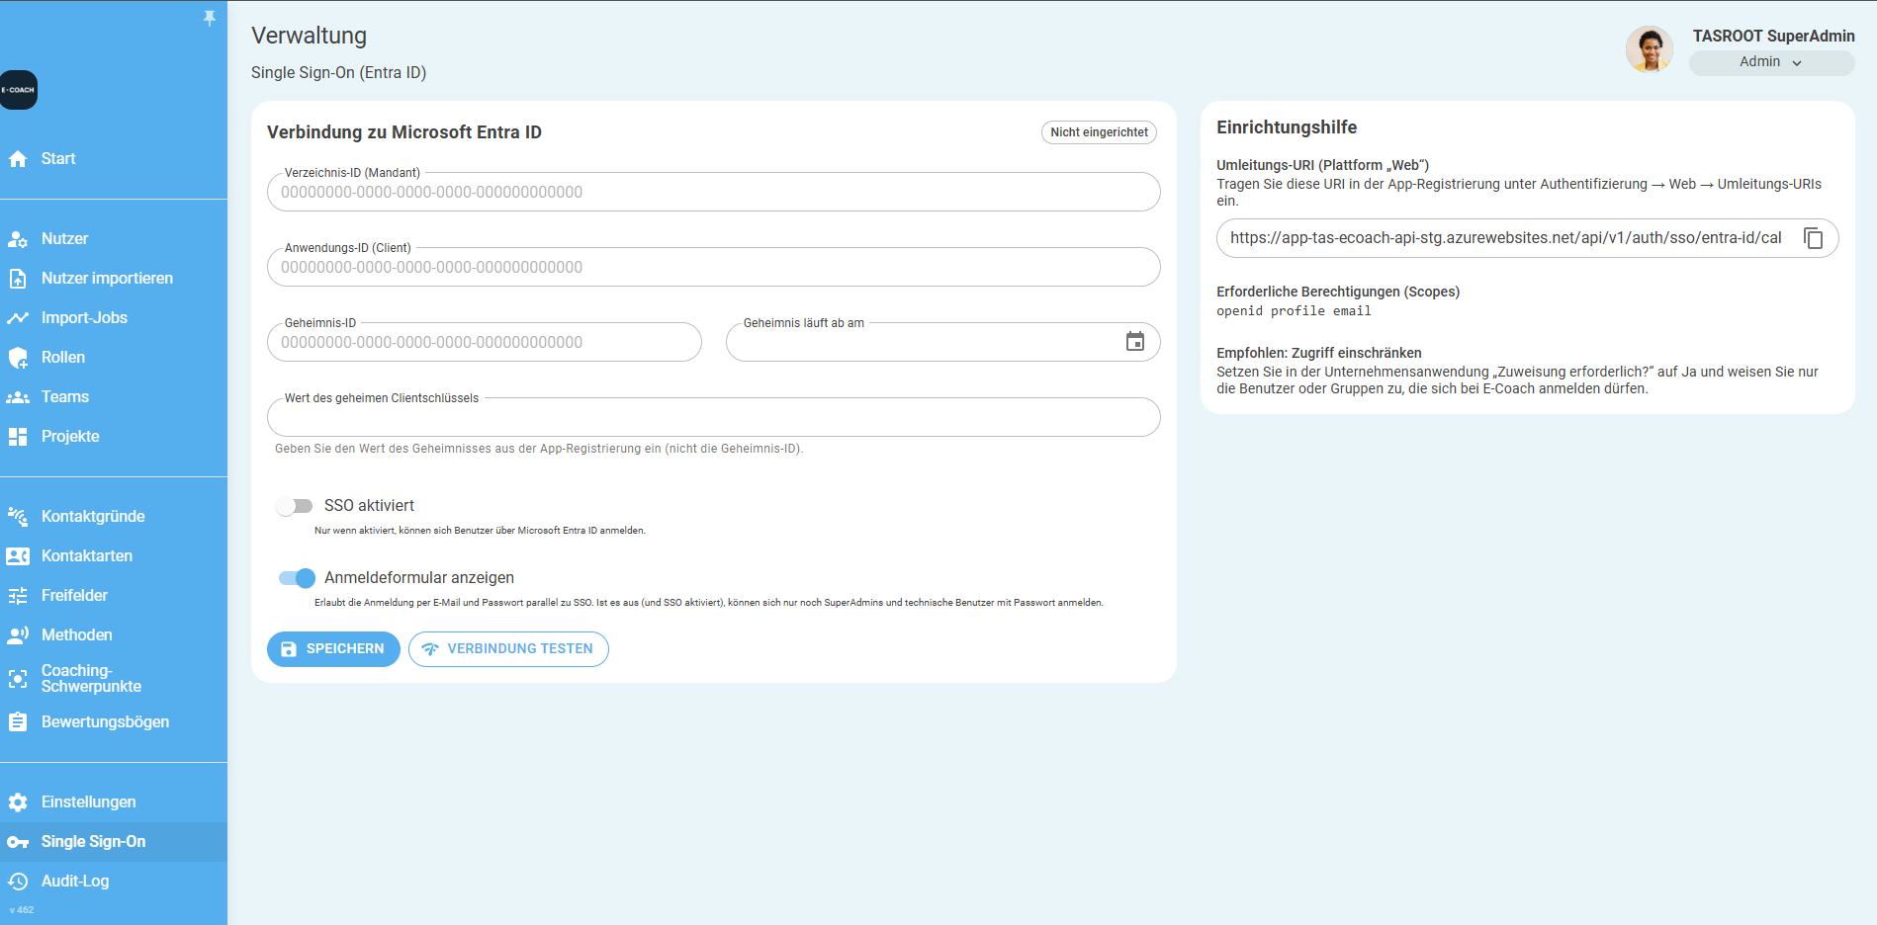Click the Teams group icon
1877x925 pixels.
pyautogui.click(x=18, y=397)
